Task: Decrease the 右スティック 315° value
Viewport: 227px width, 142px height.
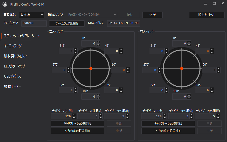Action: point(166,53)
